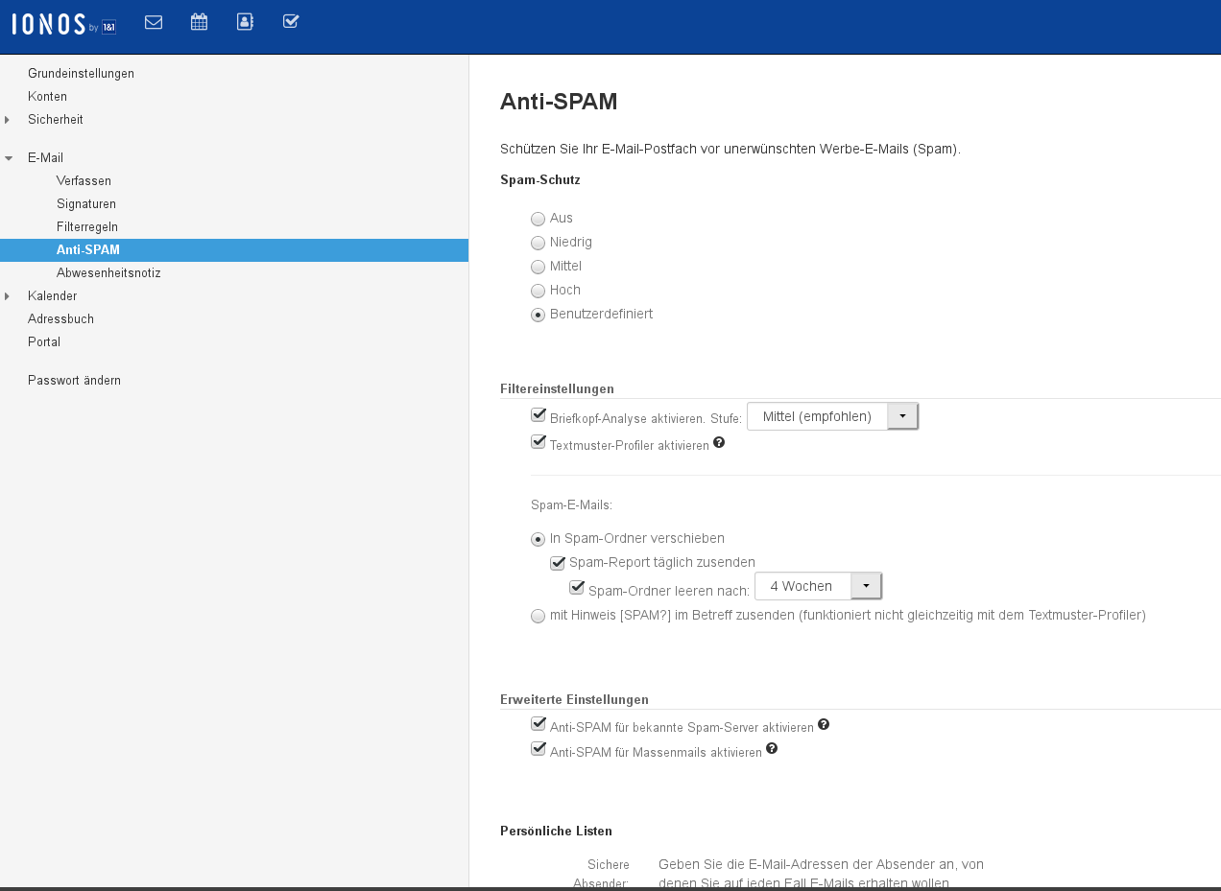Open the 4 Wochen dropdown
This screenshot has width=1221, height=891.
[818, 586]
